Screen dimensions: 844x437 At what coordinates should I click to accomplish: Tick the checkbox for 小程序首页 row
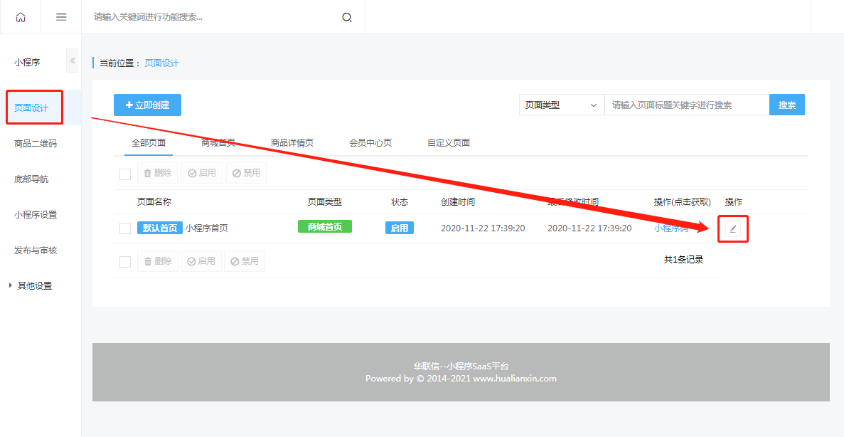point(125,228)
